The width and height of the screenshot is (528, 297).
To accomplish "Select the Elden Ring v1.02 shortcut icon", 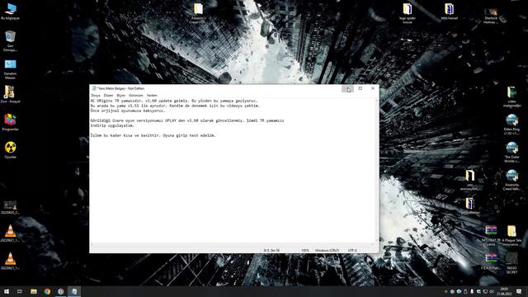I will pyautogui.click(x=511, y=125).
